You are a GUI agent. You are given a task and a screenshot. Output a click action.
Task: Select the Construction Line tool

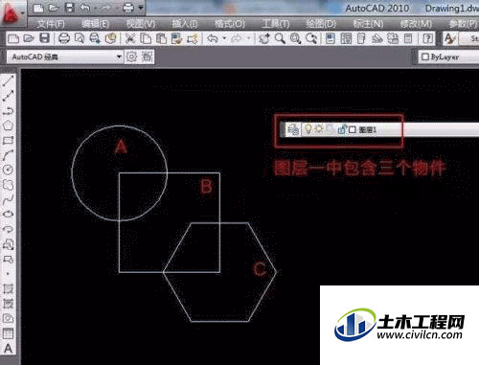coord(8,96)
